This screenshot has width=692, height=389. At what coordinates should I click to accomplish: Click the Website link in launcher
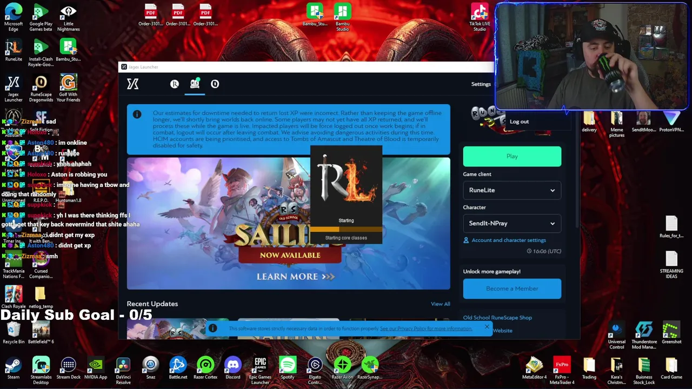tap(502, 331)
